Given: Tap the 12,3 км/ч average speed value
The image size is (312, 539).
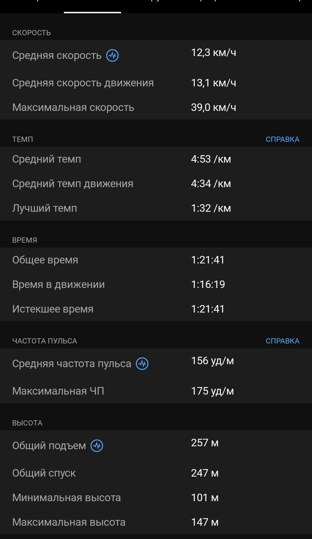Looking at the screenshot, I should tap(213, 53).
